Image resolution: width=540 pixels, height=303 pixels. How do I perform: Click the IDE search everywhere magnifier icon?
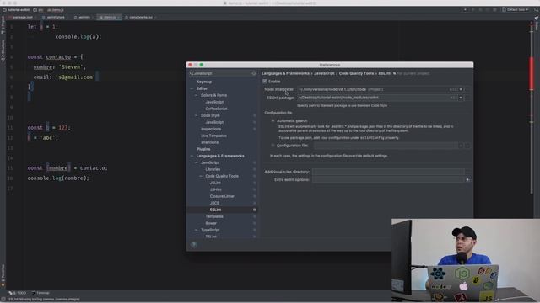pos(536,9)
